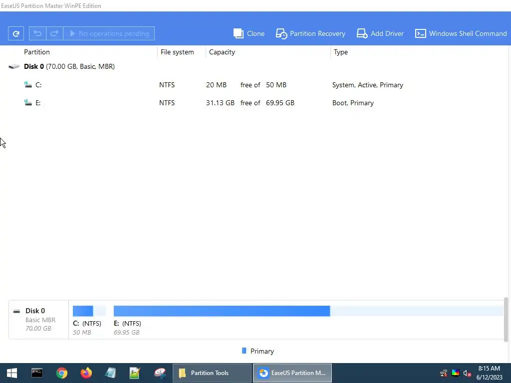The width and height of the screenshot is (511, 383).
Task: Click the redo arrow button
Action: coord(54,33)
